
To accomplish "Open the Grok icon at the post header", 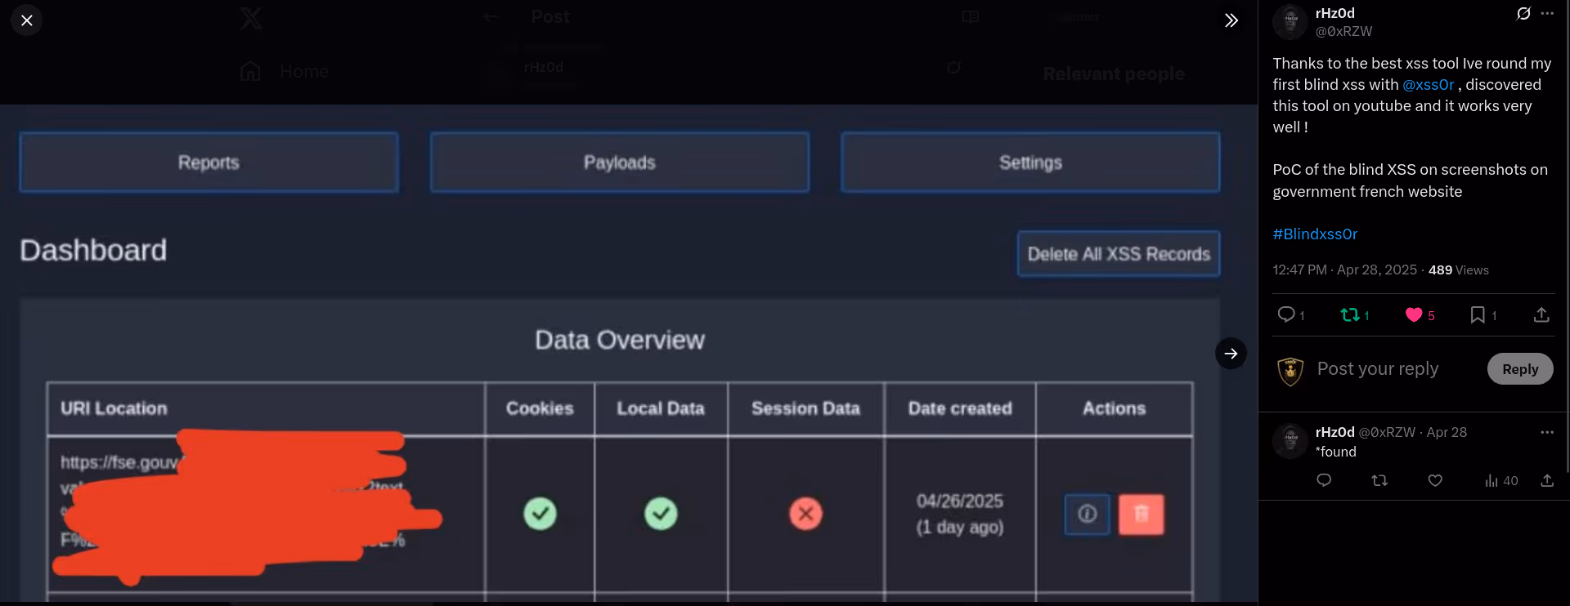I will coord(1523,13).
